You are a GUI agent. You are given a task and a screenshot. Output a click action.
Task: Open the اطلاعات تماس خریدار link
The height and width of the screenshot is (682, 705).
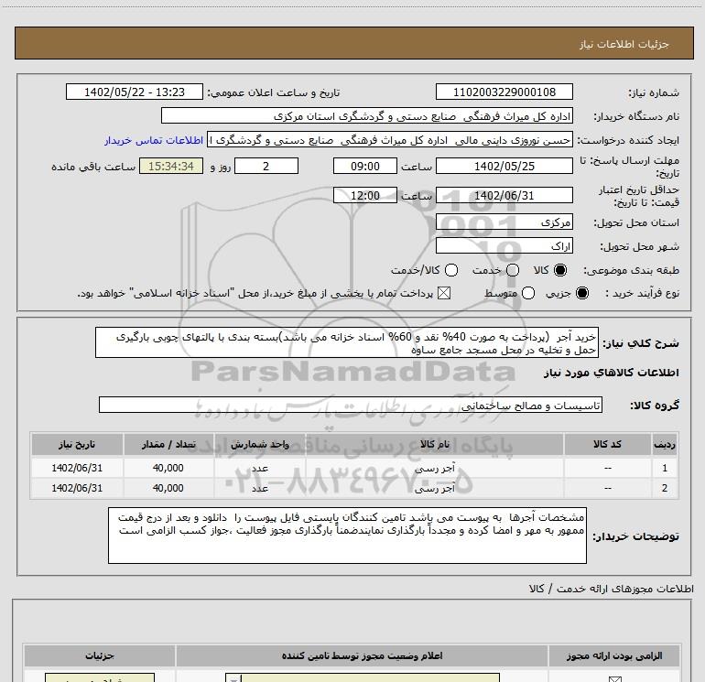tap(154, 140)
